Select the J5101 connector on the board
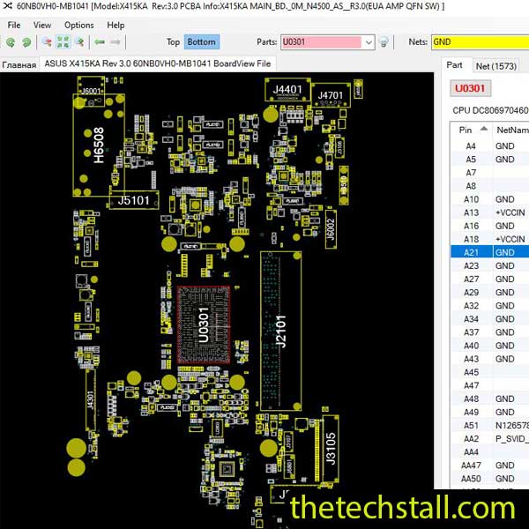This screenshot has width=529, height=529. pos(134,200)
